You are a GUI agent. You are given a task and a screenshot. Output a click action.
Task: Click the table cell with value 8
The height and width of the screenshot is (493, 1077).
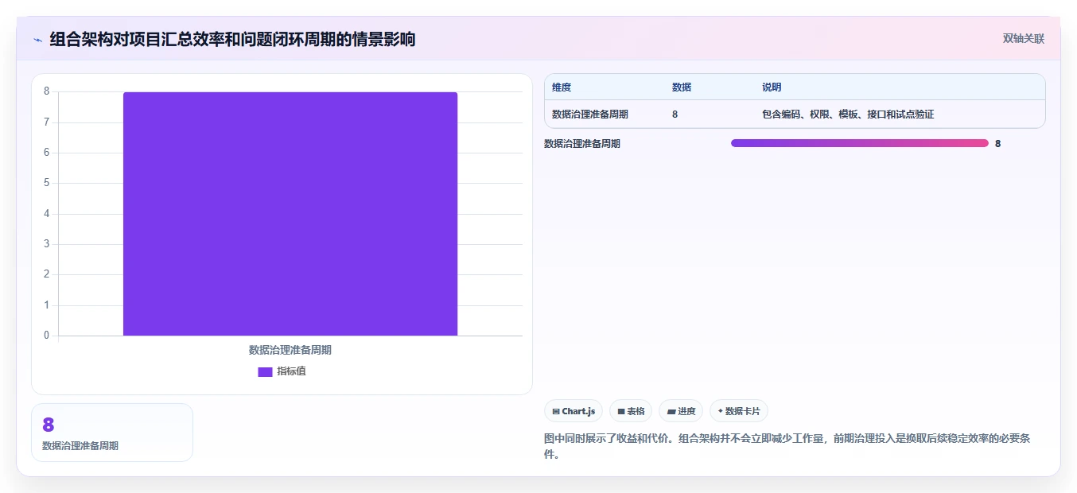675,115
